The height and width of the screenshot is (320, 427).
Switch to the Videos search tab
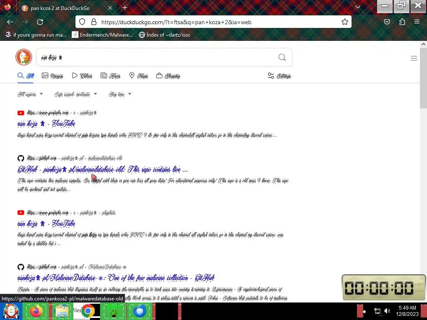point(82,76)
